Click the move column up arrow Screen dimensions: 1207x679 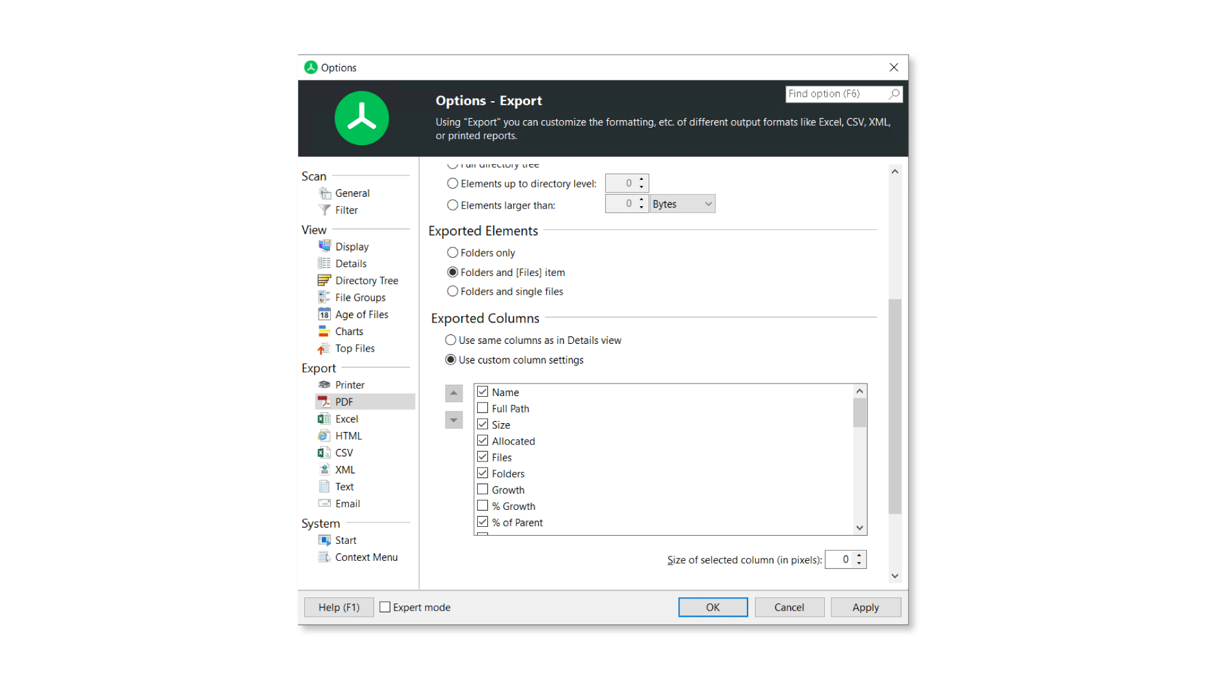click(454, 393)
